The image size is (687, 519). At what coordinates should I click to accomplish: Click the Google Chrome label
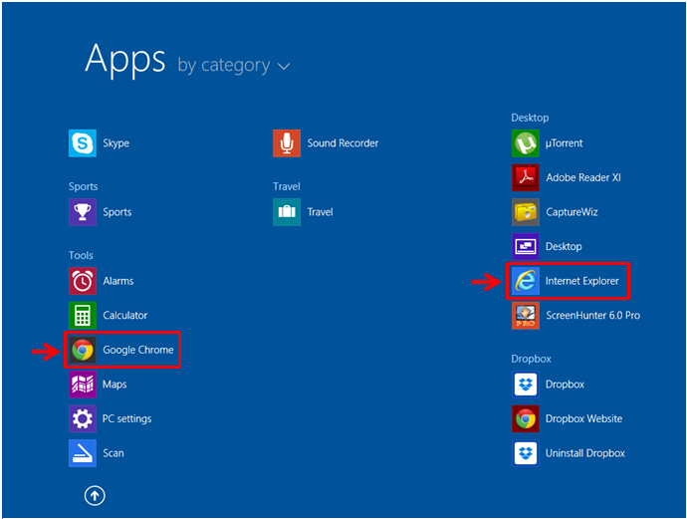[138, 350]
